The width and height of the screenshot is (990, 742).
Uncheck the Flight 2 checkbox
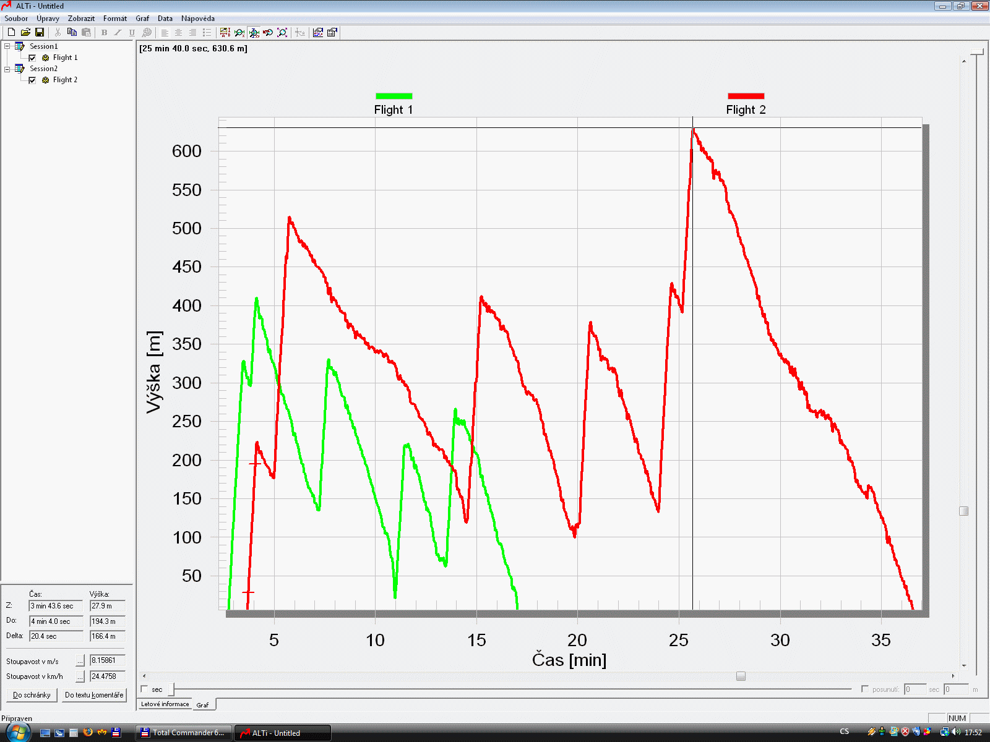(32, 80)
